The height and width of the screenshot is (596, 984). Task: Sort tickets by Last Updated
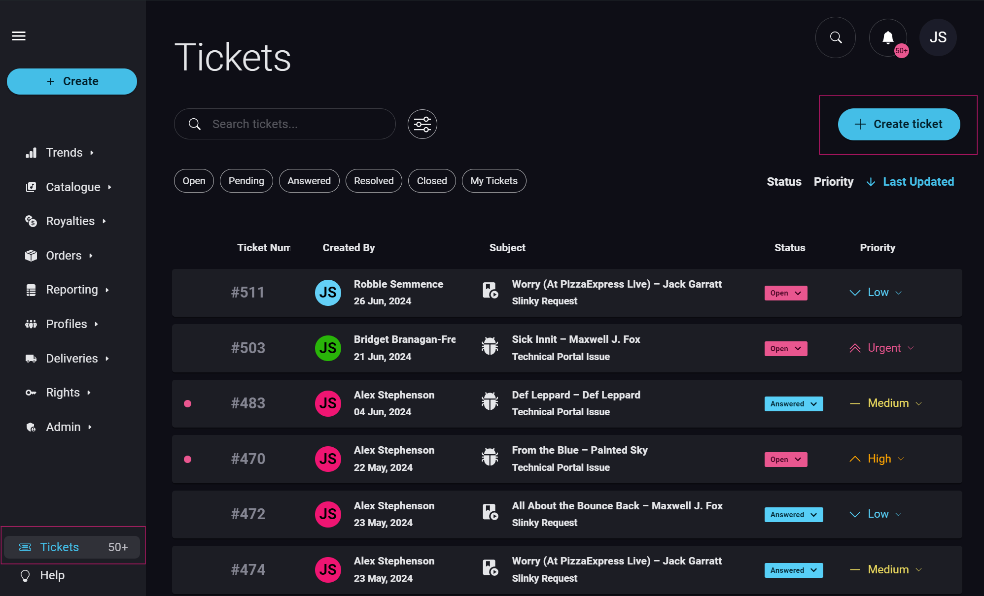point(910,182)
